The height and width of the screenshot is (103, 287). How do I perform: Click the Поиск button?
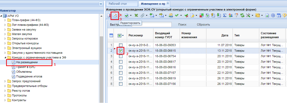(182, 24)
